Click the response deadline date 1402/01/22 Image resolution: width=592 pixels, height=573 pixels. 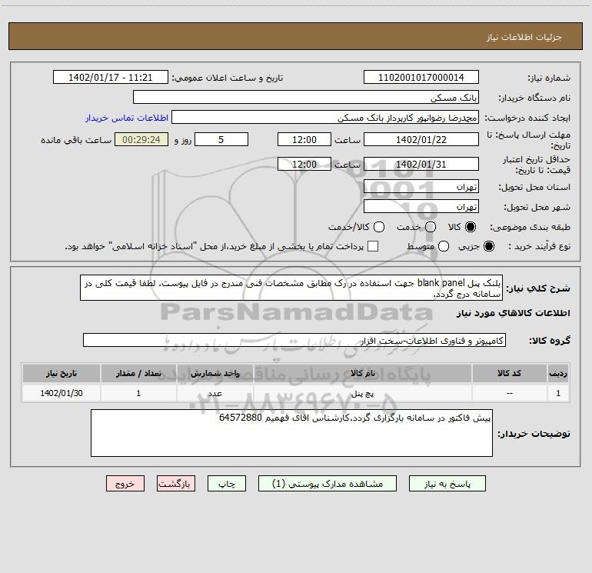pos(421,139)
